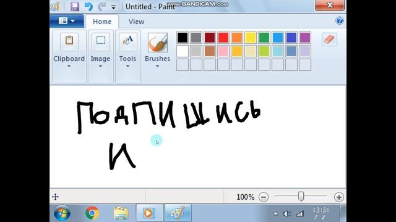Screen dimensions: 396x222
Task: Pick the light yellow cream swatch
Action: (x=251, y=51)
